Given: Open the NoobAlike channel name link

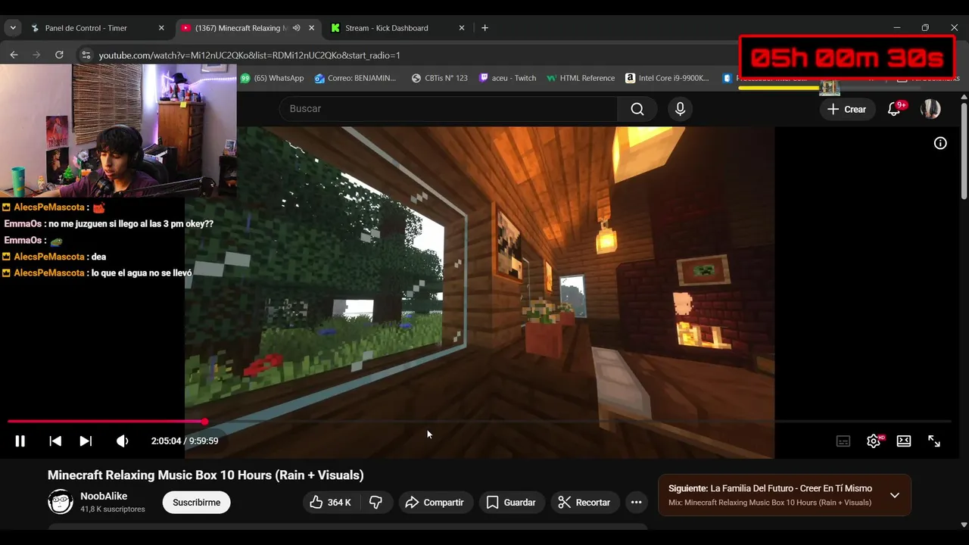Looking at the screenshot, I should (x=104, y=497).
